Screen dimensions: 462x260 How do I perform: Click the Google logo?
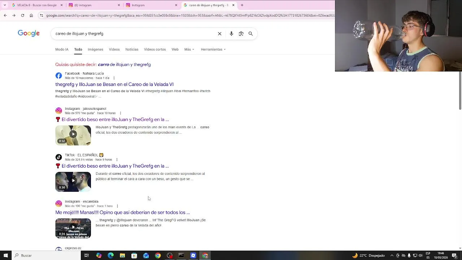(x=29, y=34)
